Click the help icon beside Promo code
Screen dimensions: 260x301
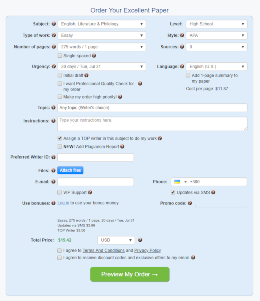click(x=190, y=203)
